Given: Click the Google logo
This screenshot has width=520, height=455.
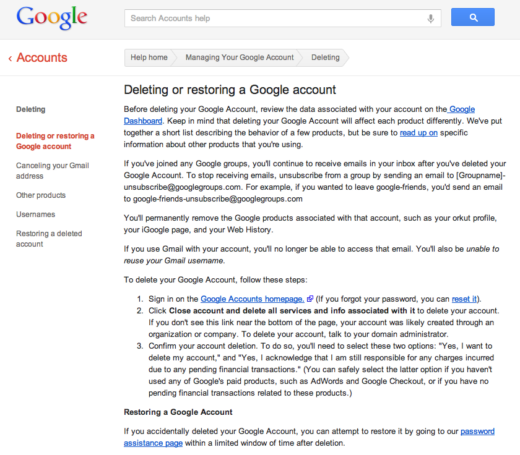Looking at the screenshot, I should click(x=52, y=18).
